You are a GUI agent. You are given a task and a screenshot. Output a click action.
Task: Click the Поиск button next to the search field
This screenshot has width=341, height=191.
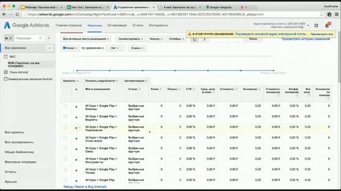pyautogui.click(x=253, y=39)
